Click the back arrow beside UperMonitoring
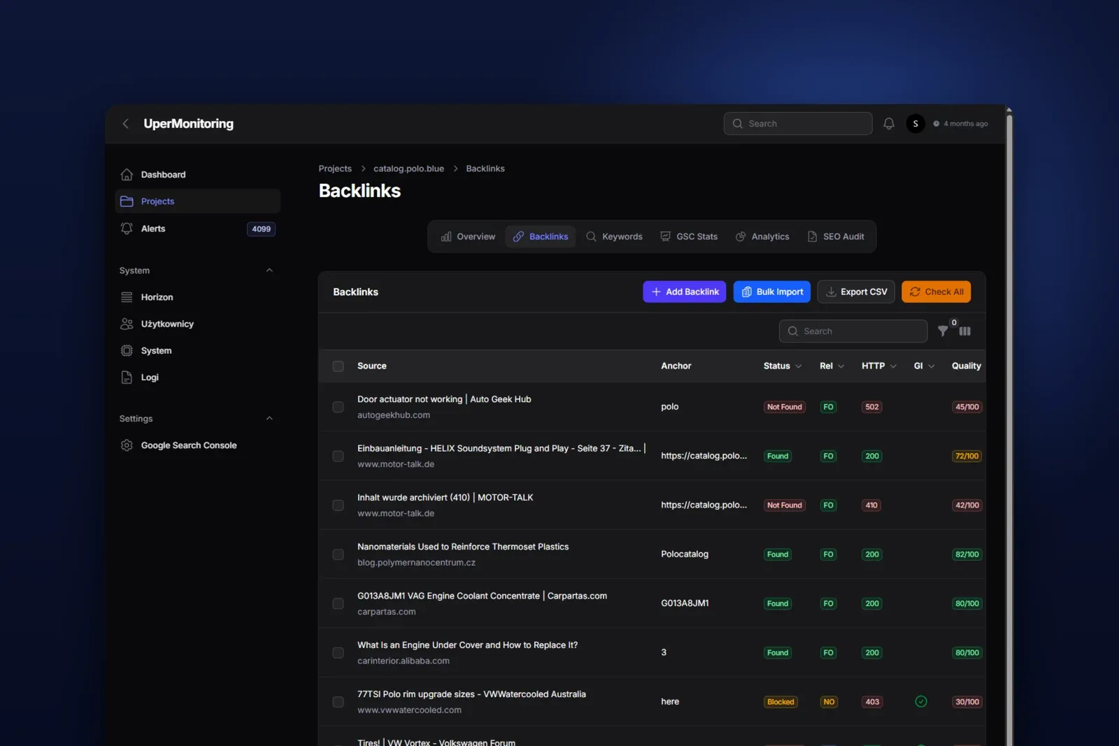1119x746 pixels. pyautogui.click(x=126, y=124)
